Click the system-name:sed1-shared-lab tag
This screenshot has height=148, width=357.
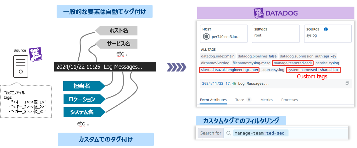[313, 70]
